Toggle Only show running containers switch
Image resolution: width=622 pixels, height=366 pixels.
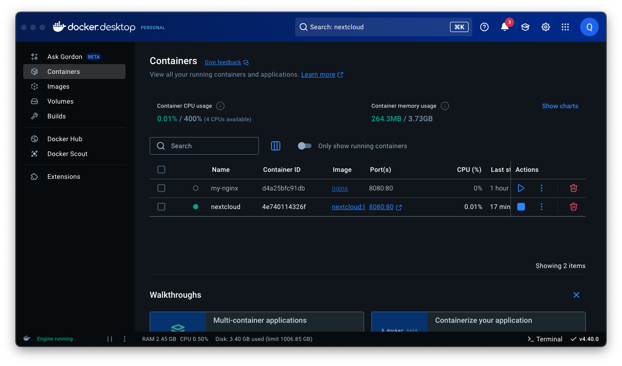pyautogui.click(x=304, y=146)
